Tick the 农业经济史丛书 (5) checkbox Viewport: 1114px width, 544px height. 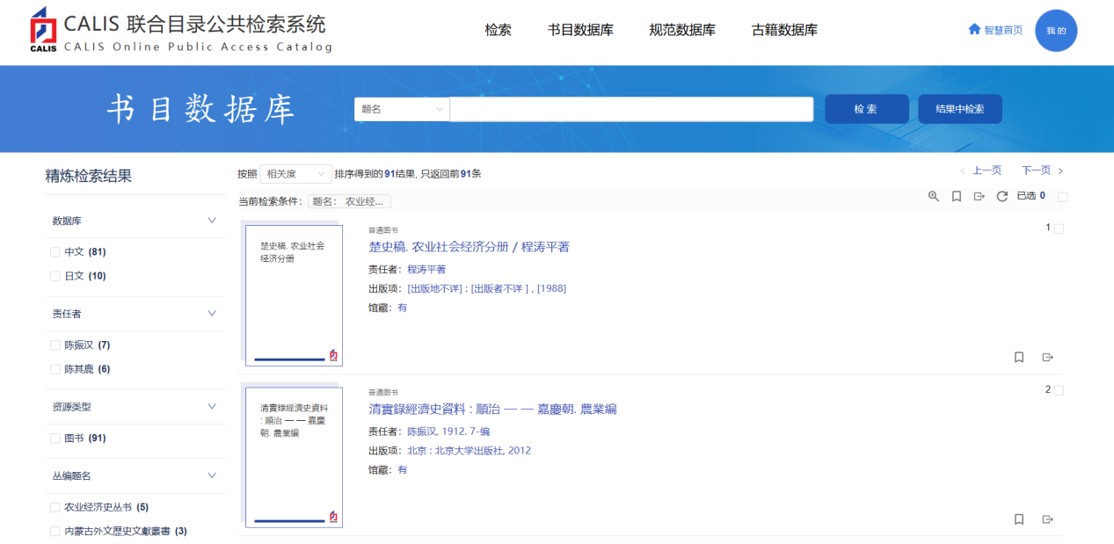point(55,507)
